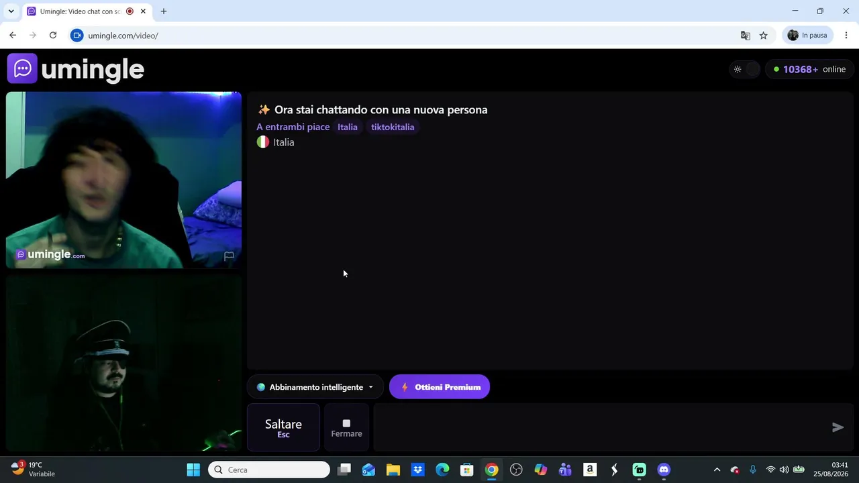Open the Abbinamento intelligente dropdown
859x483 pixels.
click(315, 387)
